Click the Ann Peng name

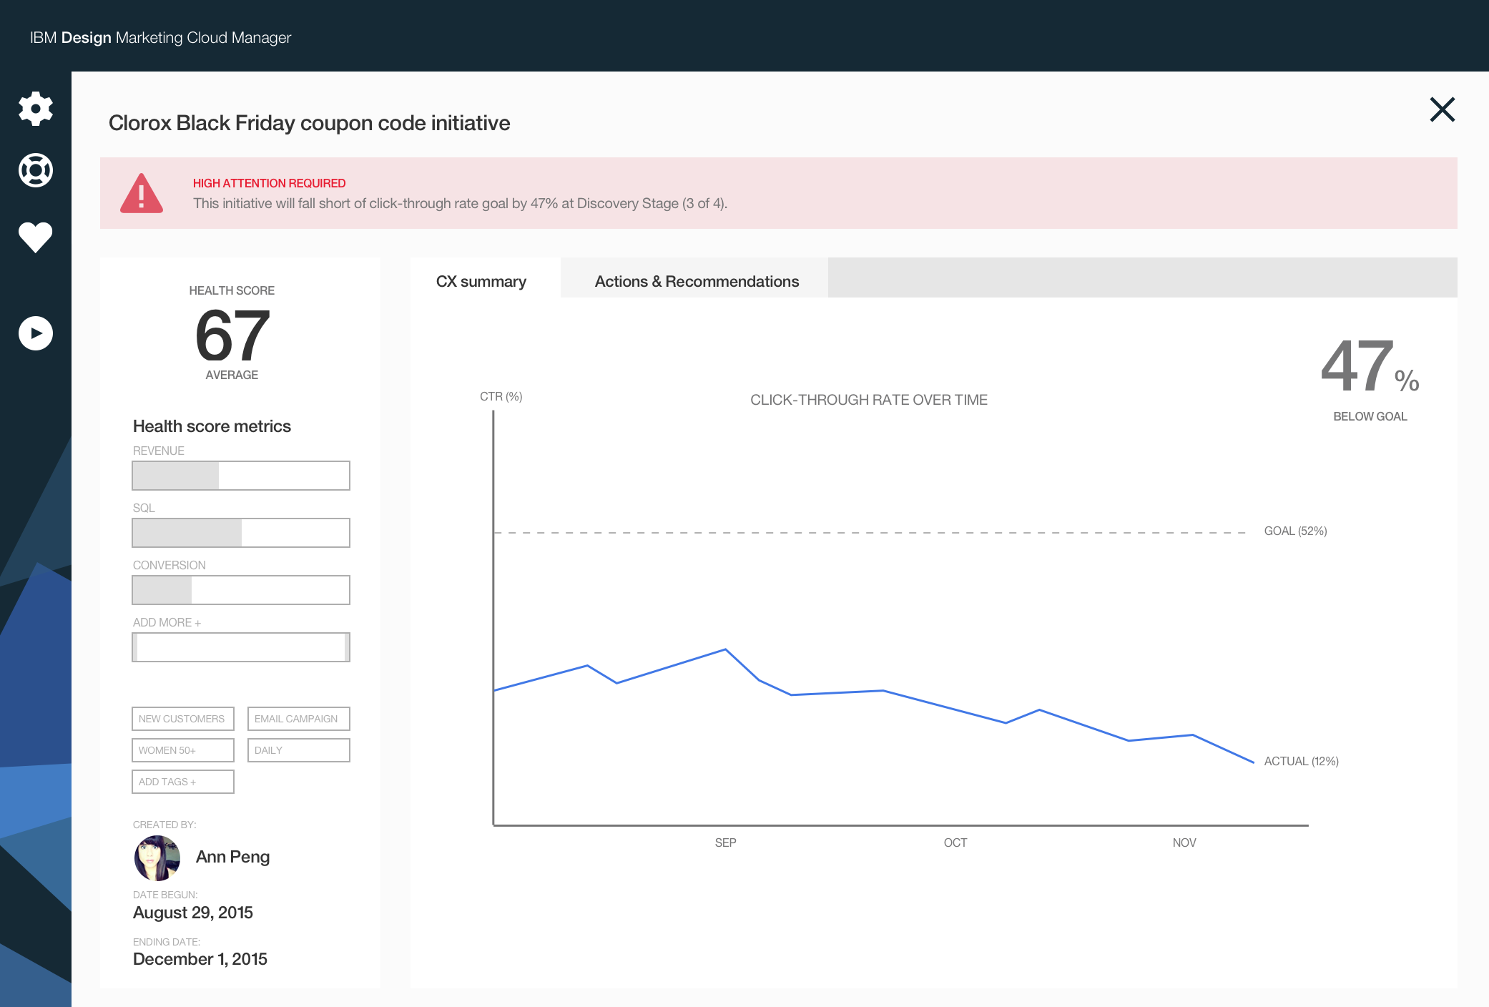(232, 857)
